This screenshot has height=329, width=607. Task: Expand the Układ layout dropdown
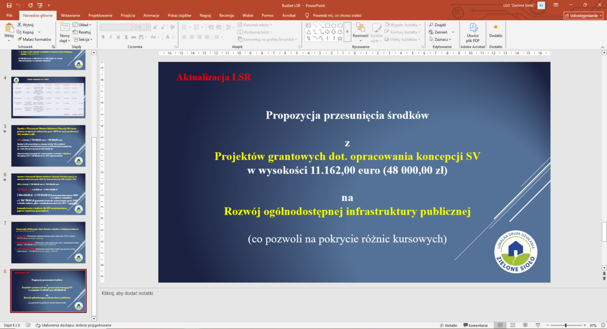84,25
